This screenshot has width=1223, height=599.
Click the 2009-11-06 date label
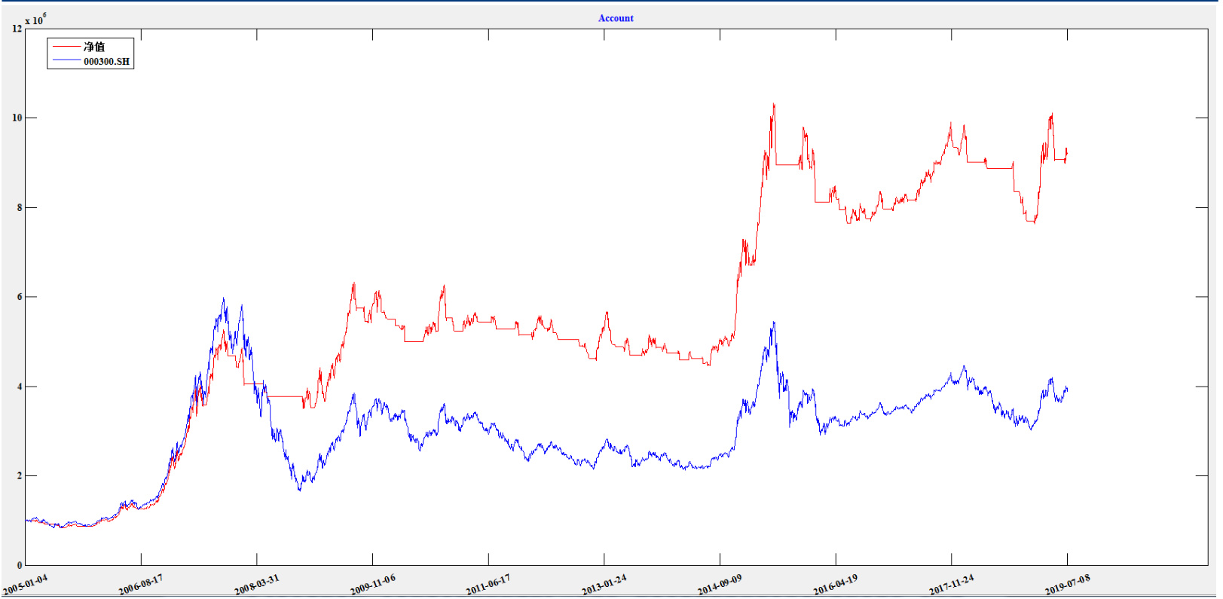pyautogui.click(x=372, y=585)
